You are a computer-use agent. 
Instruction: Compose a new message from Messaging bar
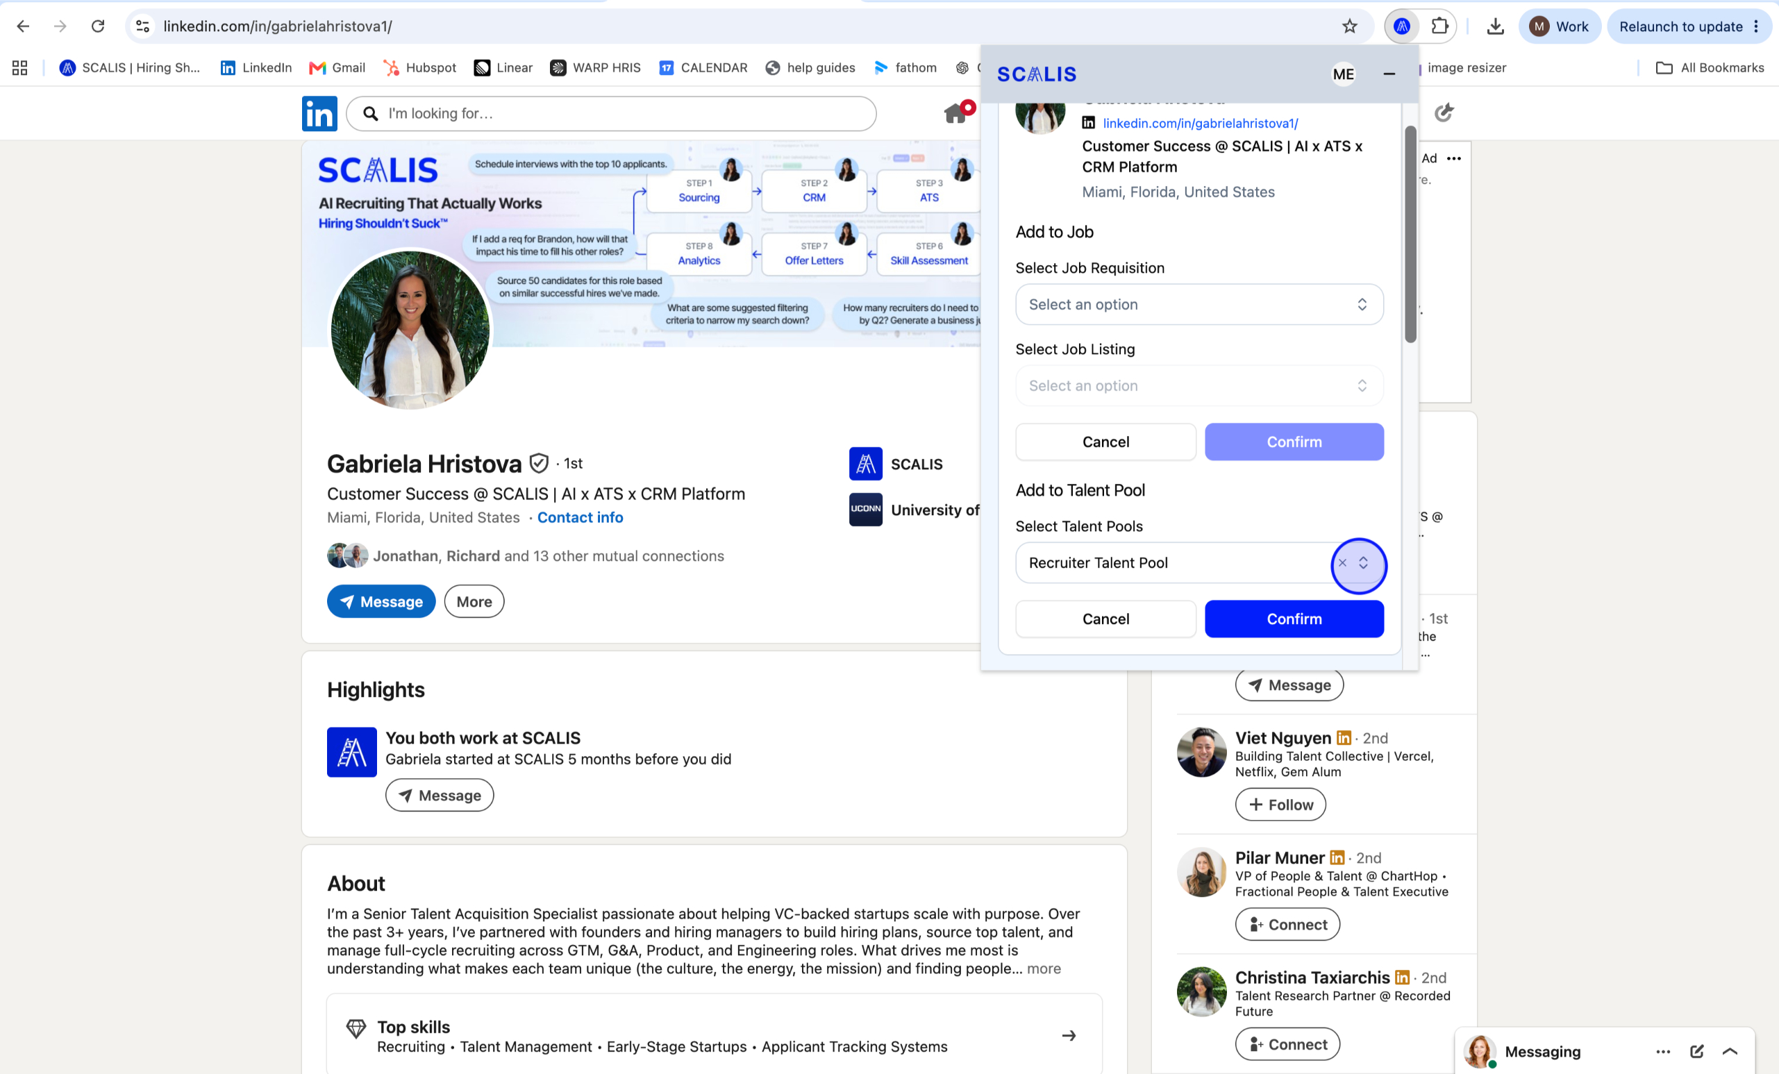coord(1696,1052)
